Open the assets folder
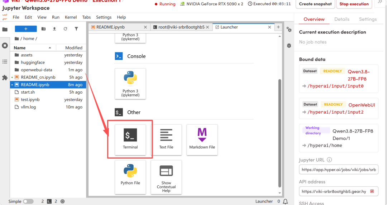Image resolution: width=387 pixels, height=205 pixels. pyautogui.click(x=48, y=55)
